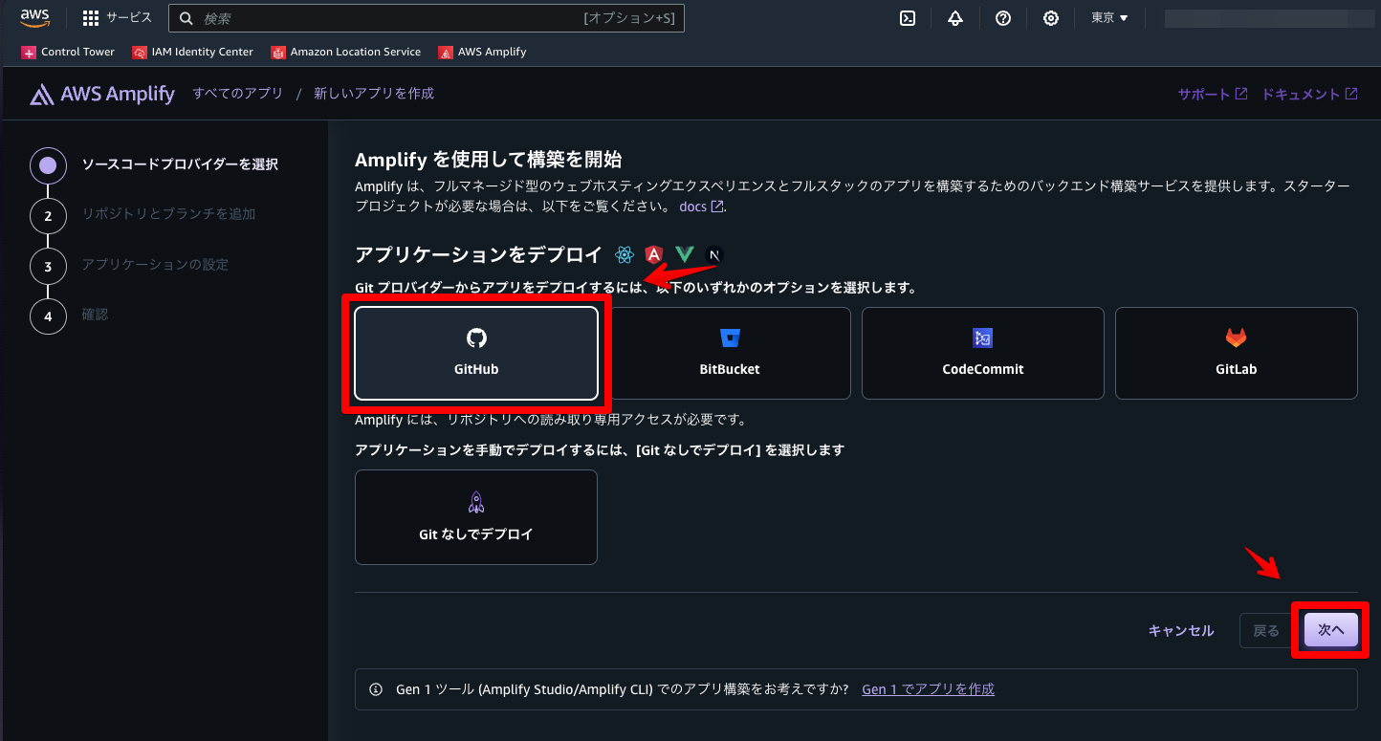
Task: Open the help question mark icon
Action: 1003,18
